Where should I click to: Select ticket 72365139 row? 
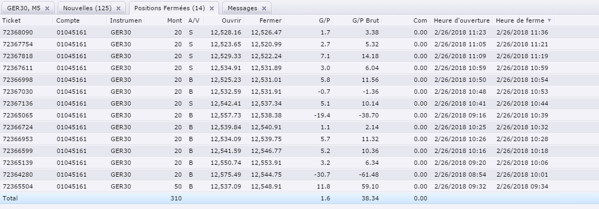point(299,163)
